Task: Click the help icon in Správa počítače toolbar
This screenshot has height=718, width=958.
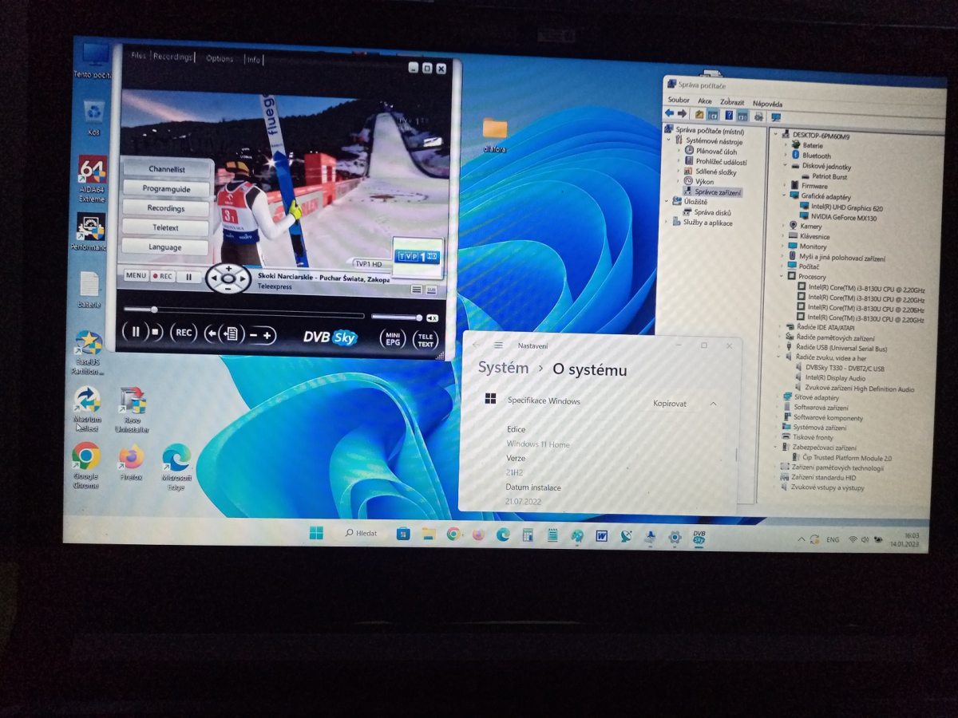Action: pyautogui.click(x=728, y=116)
